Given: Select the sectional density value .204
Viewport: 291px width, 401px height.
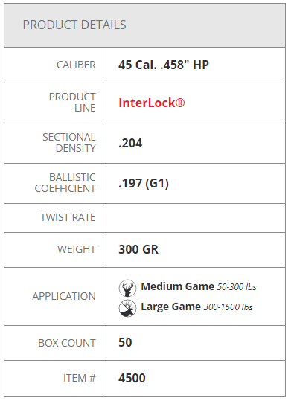Looking at the screenshot, I should pyautogui.click(x=130, y=143).
